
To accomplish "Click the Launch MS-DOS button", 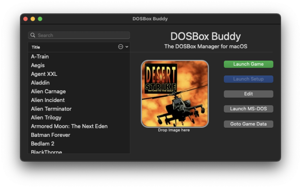I will pos(248,109).
